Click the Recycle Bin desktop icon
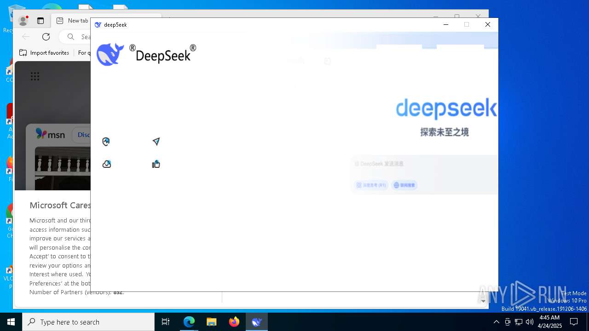The height and width of the screenshot is (331, 589). (9, 18)
